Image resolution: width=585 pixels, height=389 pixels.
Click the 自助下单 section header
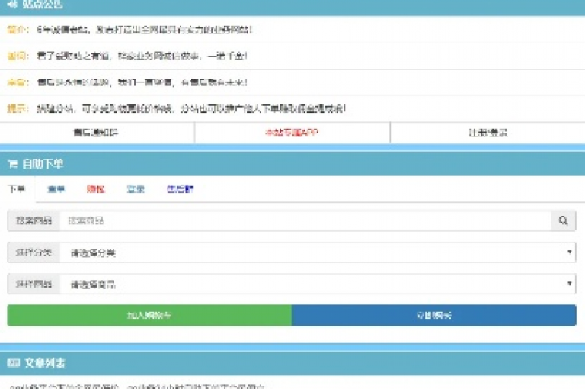[x=292, y=164]
